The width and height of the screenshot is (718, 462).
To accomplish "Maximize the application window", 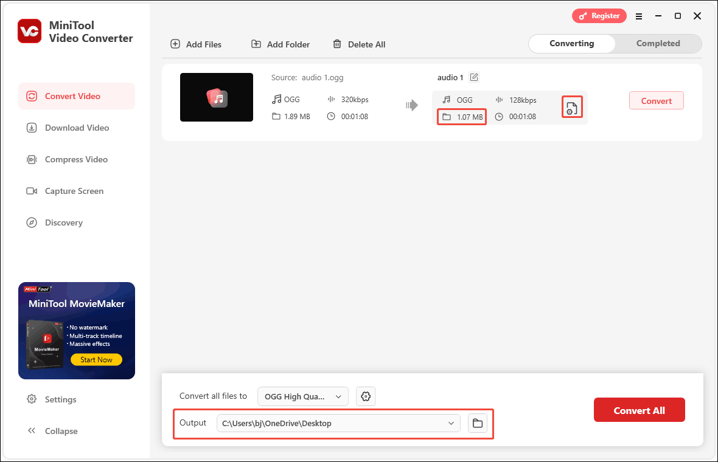I will (678, 16).
